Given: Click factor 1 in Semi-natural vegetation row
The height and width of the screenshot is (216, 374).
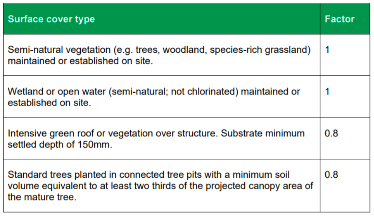Looking at the screenshot, I should 327,50.
